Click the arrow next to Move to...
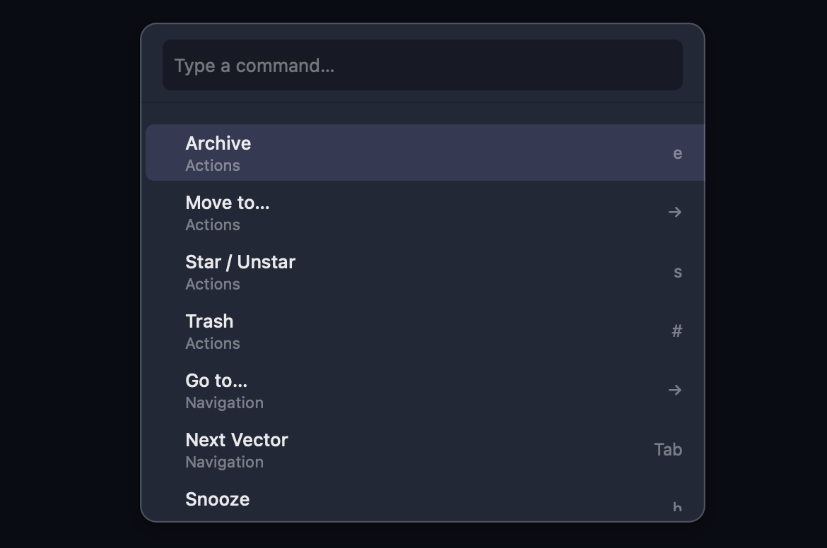This screenshot has width=827, height=548. [676, 212]
